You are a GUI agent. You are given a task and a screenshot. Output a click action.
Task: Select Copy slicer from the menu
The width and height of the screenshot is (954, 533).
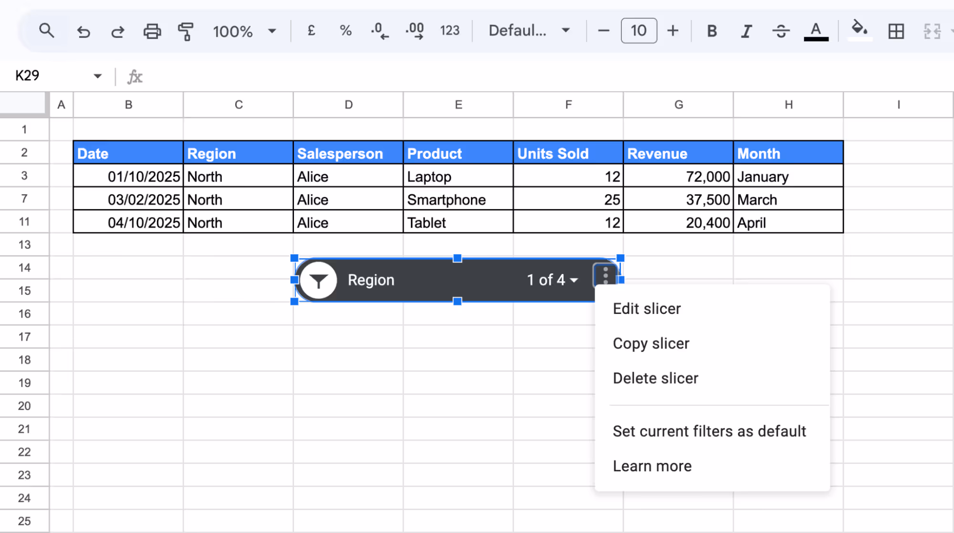[650, 343]
